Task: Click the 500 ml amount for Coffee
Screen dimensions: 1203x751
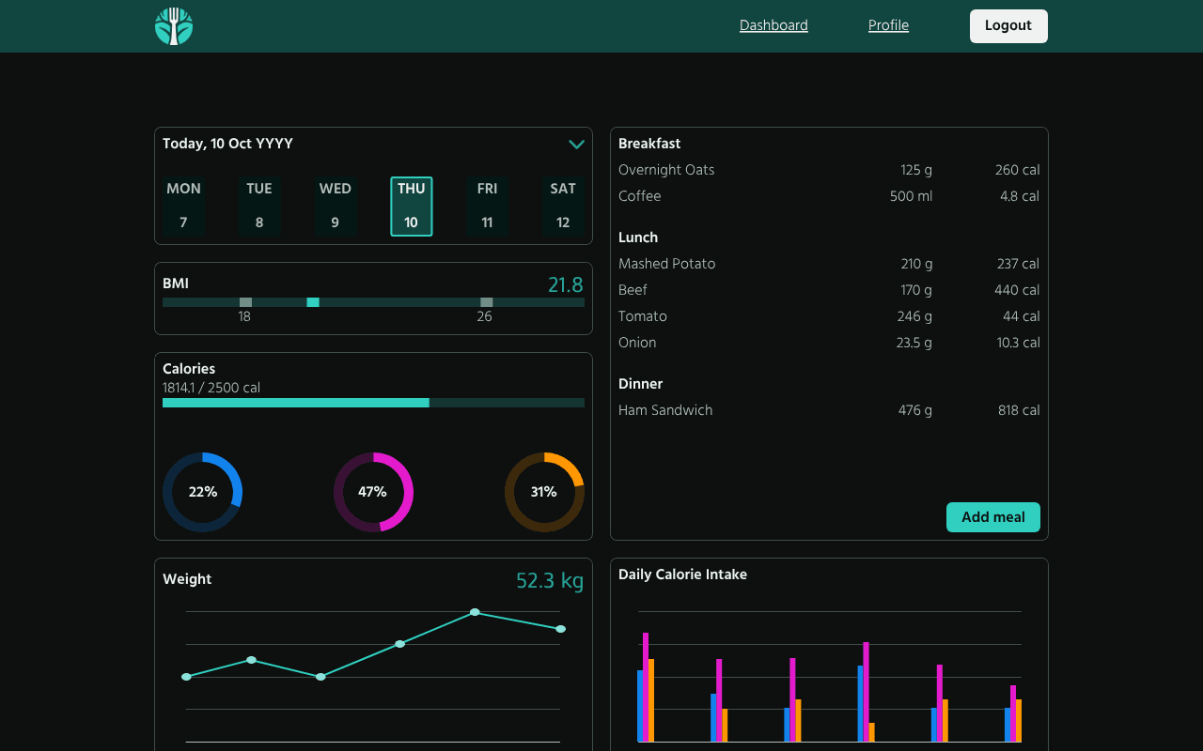Action: tap(912, 196)
